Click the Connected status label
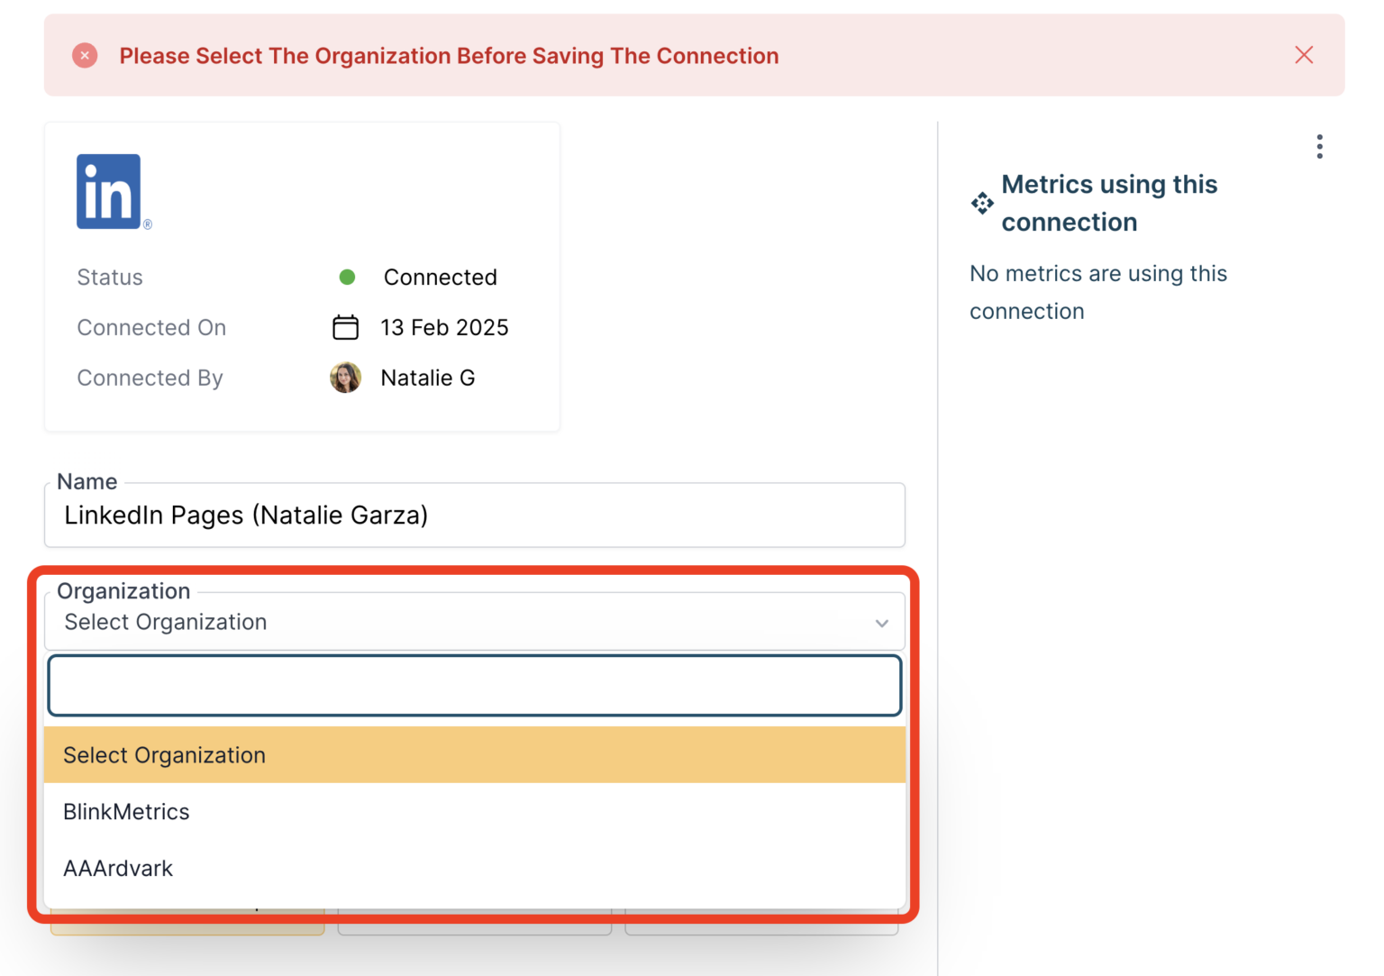Viewport: 1384px width, 976px height. [x=441, y=277]
